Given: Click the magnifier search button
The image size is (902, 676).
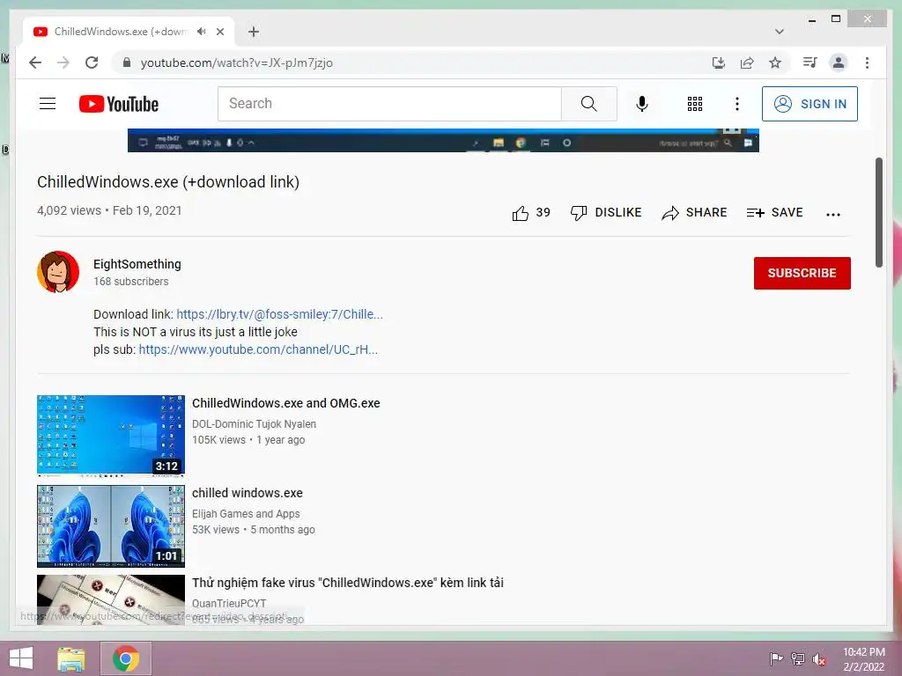Looking at the screenshot, I should [589, 104].
